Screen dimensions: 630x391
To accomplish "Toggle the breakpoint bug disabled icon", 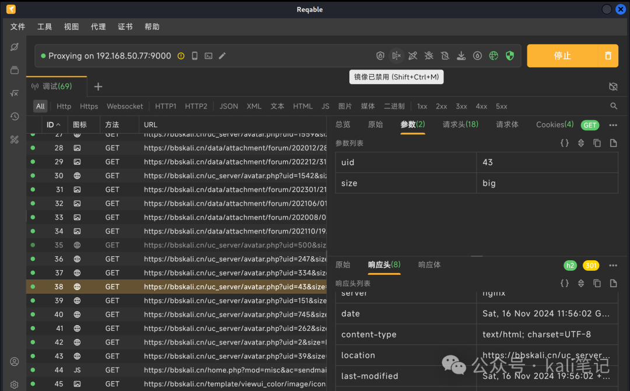I will (x=429, y=56).
